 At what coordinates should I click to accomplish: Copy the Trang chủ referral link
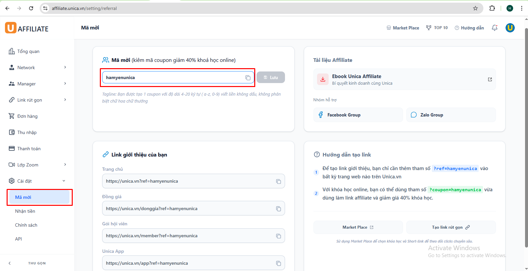point(278,181)
